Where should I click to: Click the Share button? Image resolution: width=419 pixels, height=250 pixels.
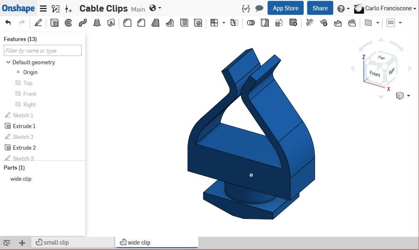pos(320,8)
